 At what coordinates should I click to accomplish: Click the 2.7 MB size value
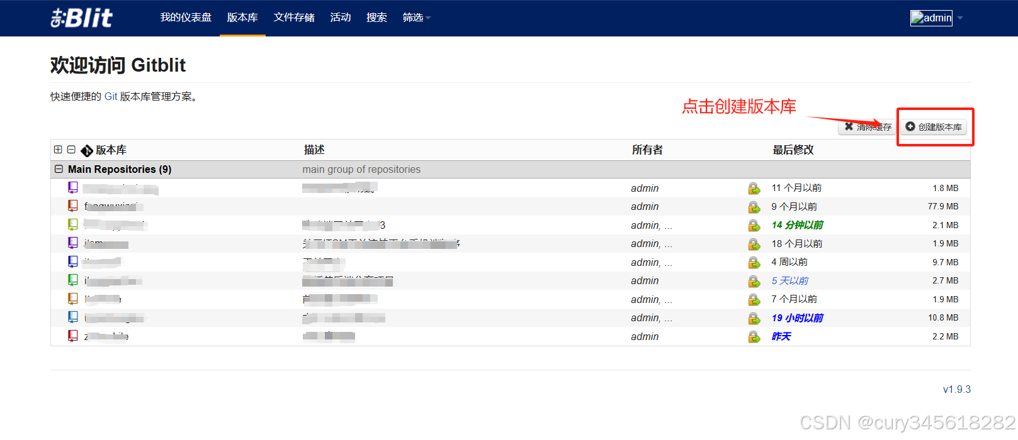point(946,280)
